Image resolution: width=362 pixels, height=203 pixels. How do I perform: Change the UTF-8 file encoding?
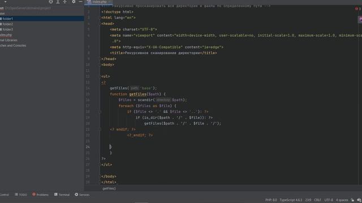coord(329,200)
